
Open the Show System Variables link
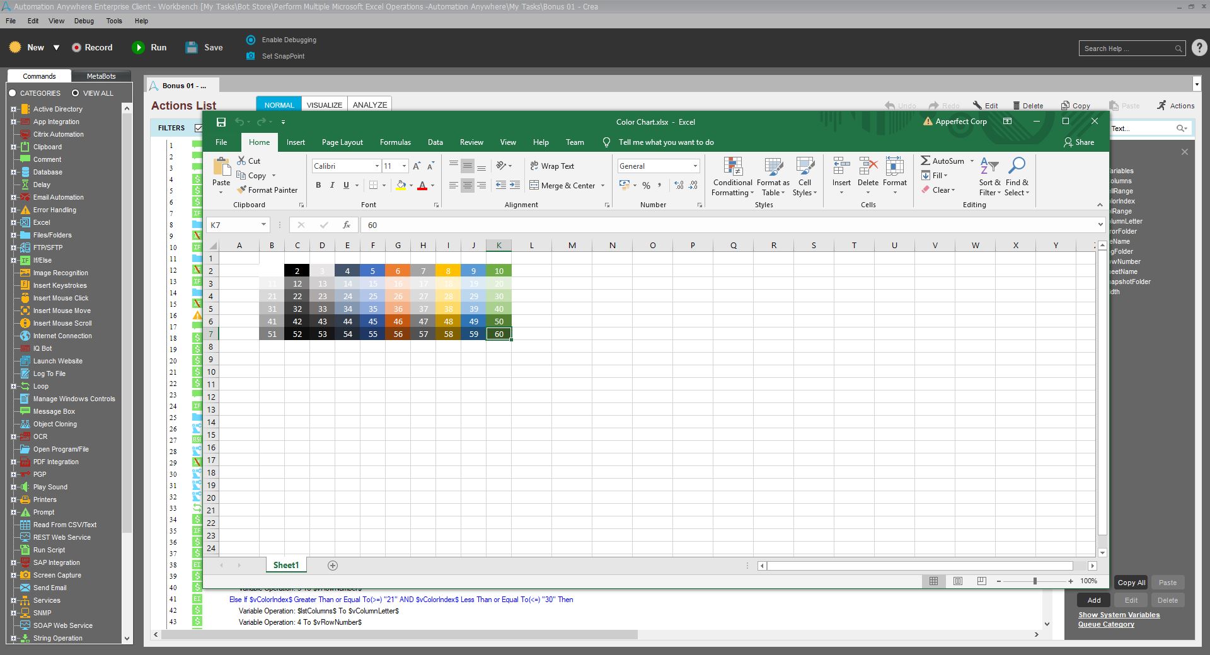tap(1119, 615)
